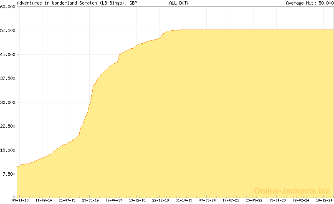The height and width of the screenshot is (204, 334).
Task: Select the 31-10-19 date label
Action: pos(184,200)
